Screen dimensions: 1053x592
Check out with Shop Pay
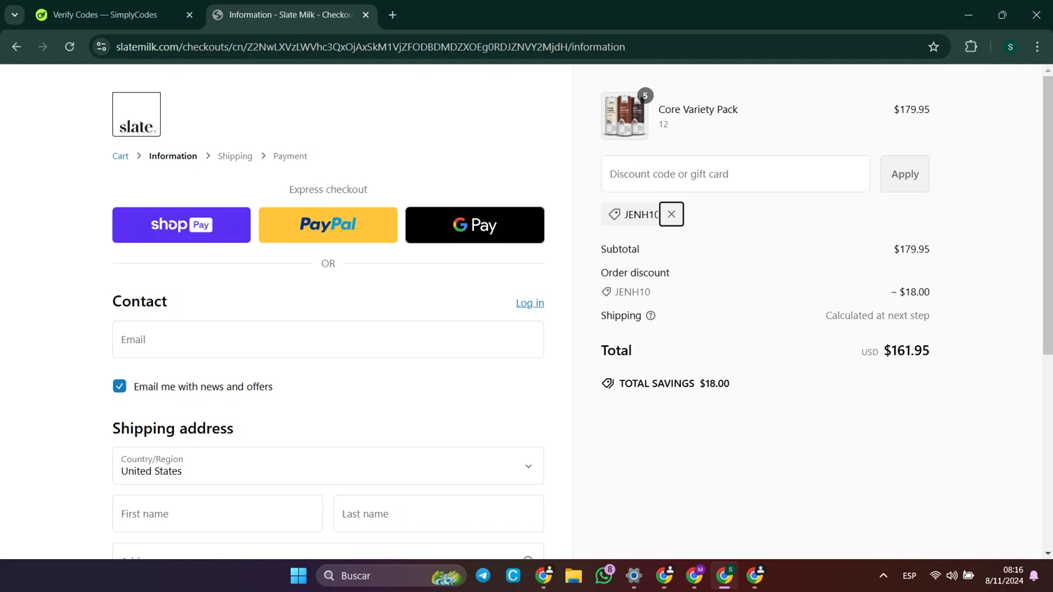181,225
